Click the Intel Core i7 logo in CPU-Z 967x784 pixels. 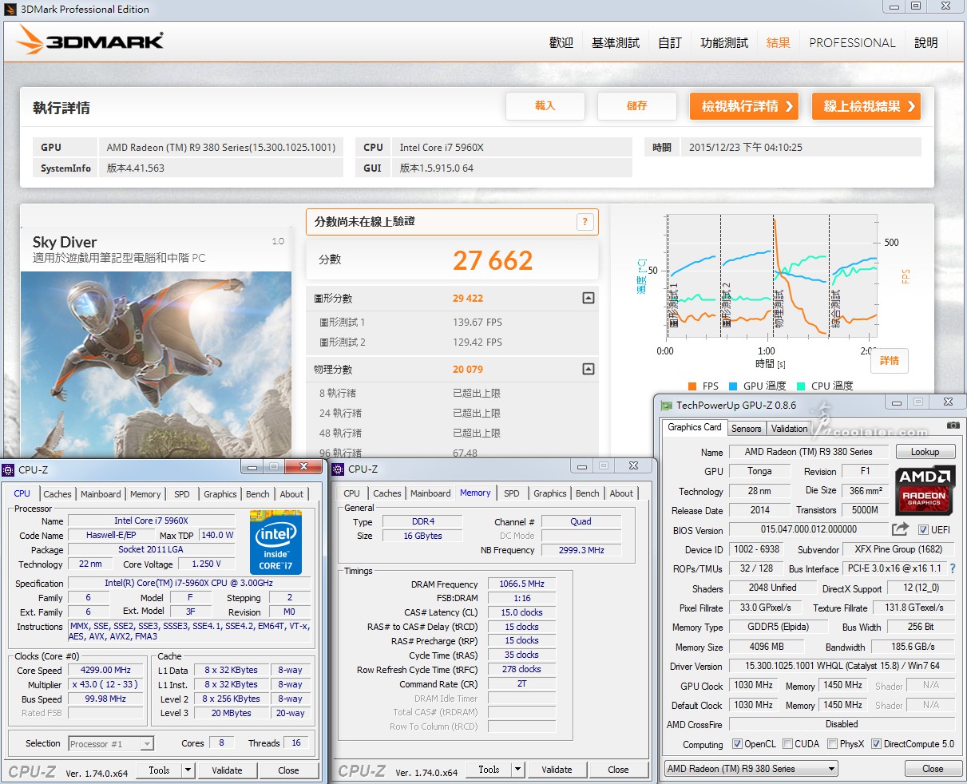click(x=275, y=542)
